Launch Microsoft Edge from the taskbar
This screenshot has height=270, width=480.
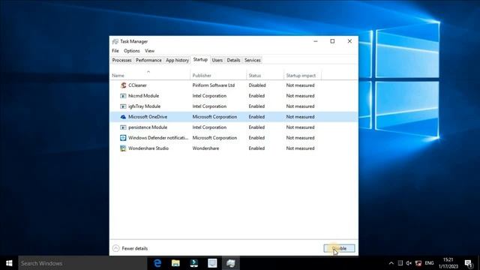pyautogui.click(x=157, y=263)
